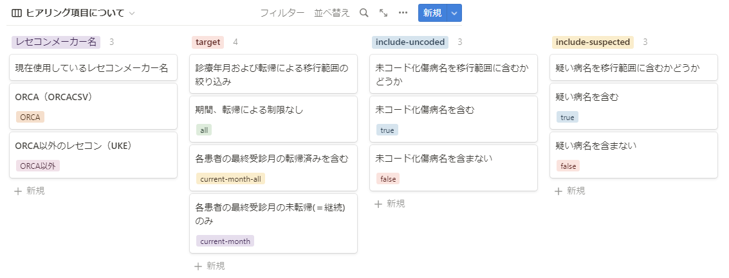Expand the ヒアリング項目について view chevron

(x=132, y=13)
